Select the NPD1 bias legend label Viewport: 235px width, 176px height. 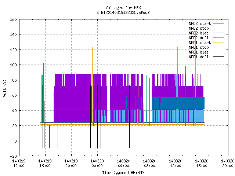tap(199, 52)
